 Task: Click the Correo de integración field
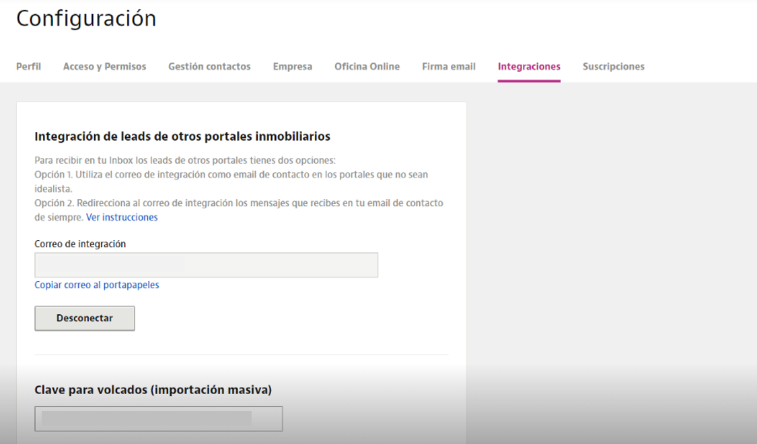206,265
